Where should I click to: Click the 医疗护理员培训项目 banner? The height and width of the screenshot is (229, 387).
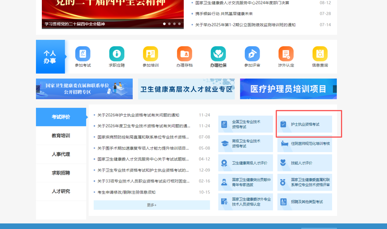pyautogui.click(x=288, y=89)
